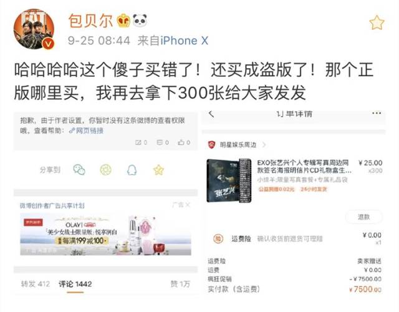Select the 评论 1442 tab
This screenshot has height=312, width=399.
[75, 284]
